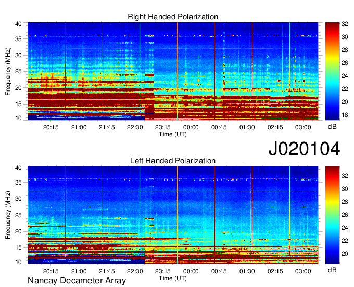This screenshot has width=354, height=287.
Task: Click the 01:30 tick under Left Handed plot
Action: (x=247, y=271)
